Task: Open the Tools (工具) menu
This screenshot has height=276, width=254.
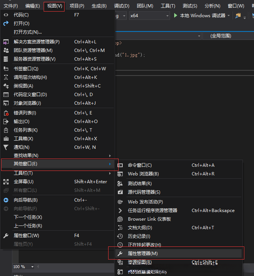Action: click(168, 6)
